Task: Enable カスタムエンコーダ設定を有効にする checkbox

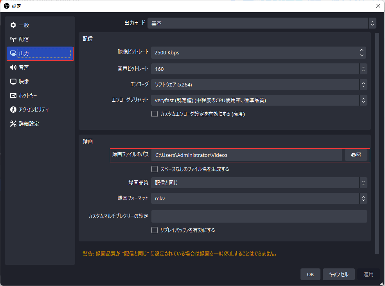Action: (x=155, y=114)
